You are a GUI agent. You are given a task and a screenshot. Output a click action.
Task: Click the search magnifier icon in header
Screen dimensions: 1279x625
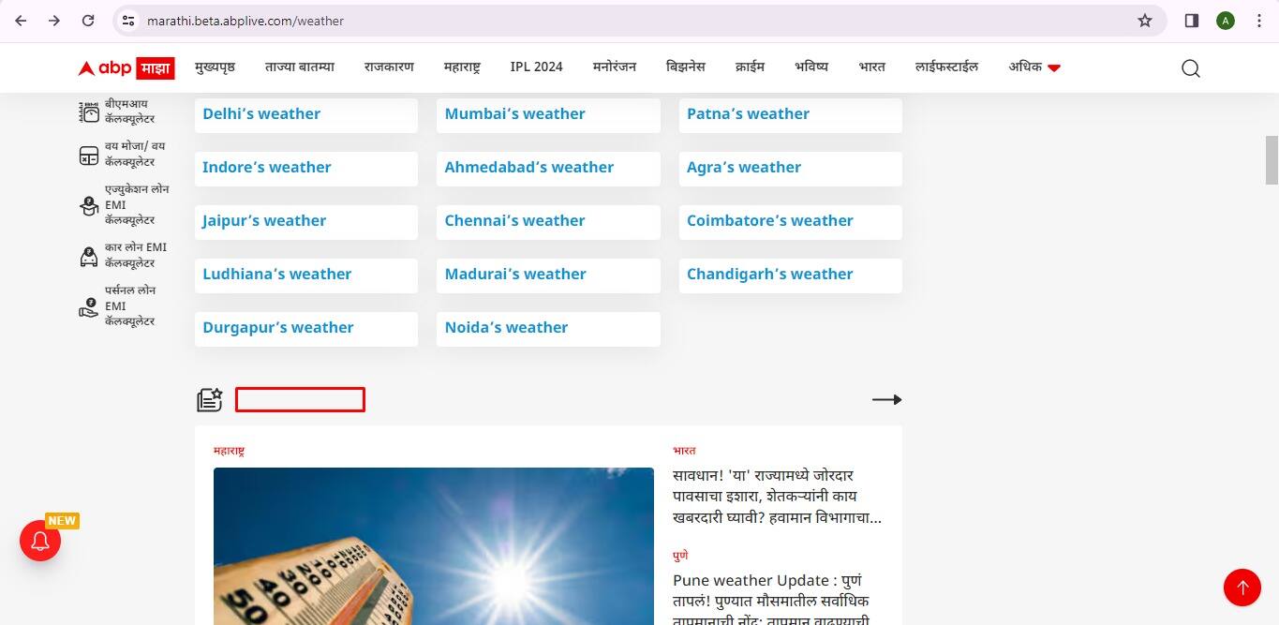point(1190,68)
